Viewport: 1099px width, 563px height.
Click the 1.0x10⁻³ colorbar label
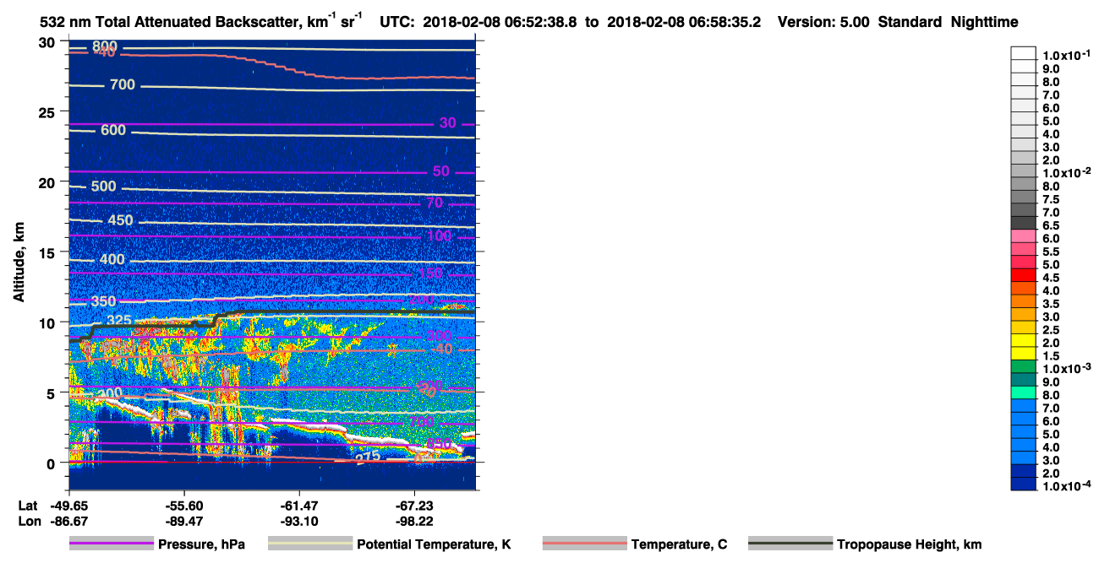point(1067,369)
